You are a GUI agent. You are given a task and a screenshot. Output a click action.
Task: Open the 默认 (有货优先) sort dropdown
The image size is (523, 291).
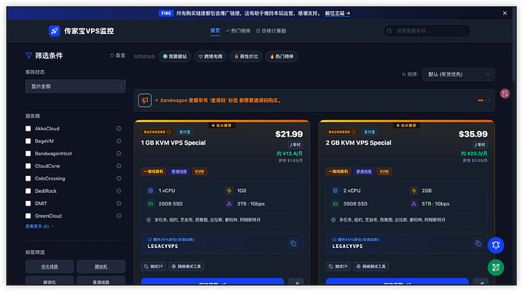459,74
